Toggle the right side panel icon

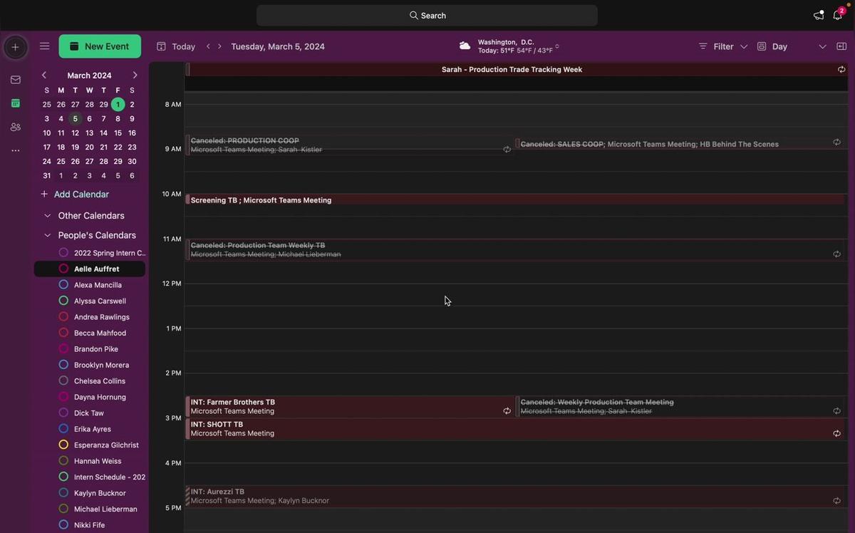click(x=841, y=46)
